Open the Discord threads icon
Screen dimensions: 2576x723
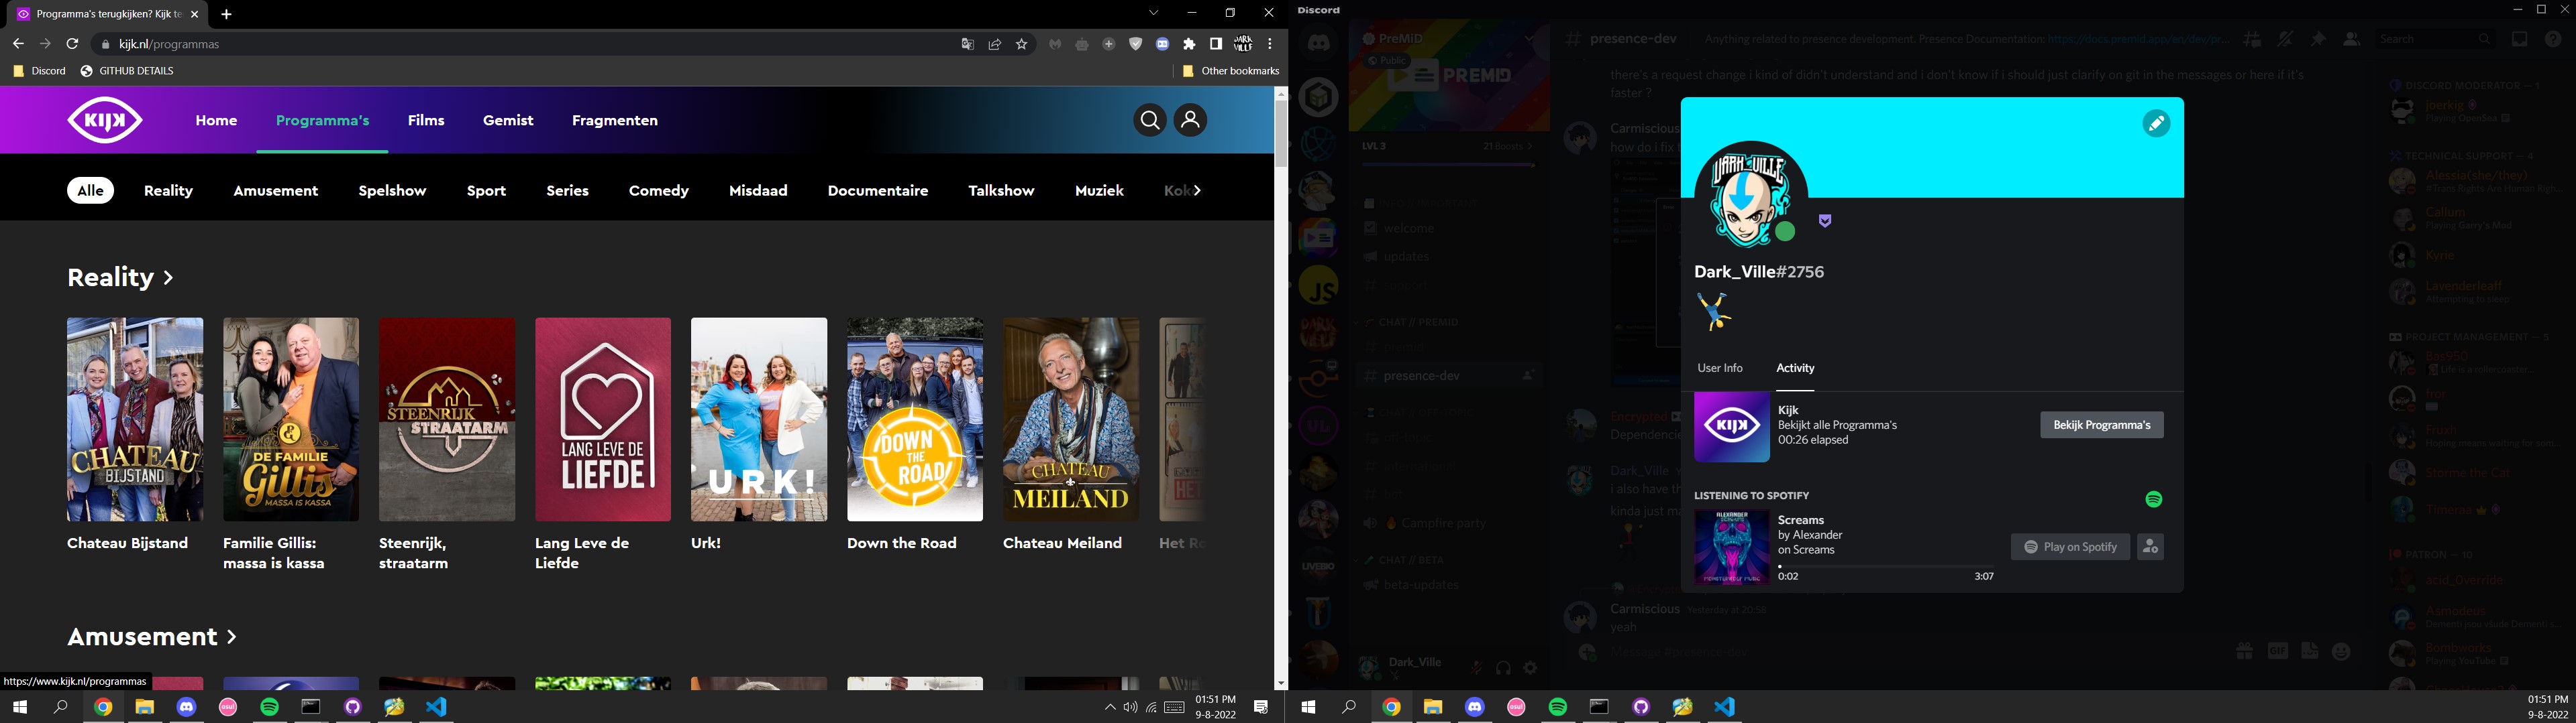[x=2251, y=39]
